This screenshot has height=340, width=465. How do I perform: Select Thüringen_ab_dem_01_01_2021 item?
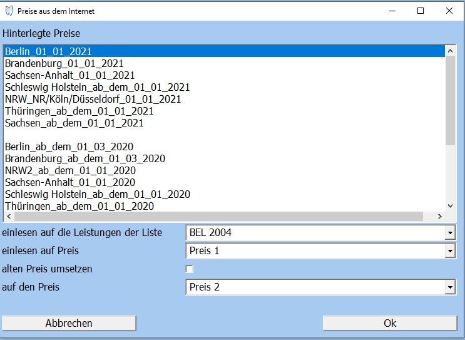79,111
